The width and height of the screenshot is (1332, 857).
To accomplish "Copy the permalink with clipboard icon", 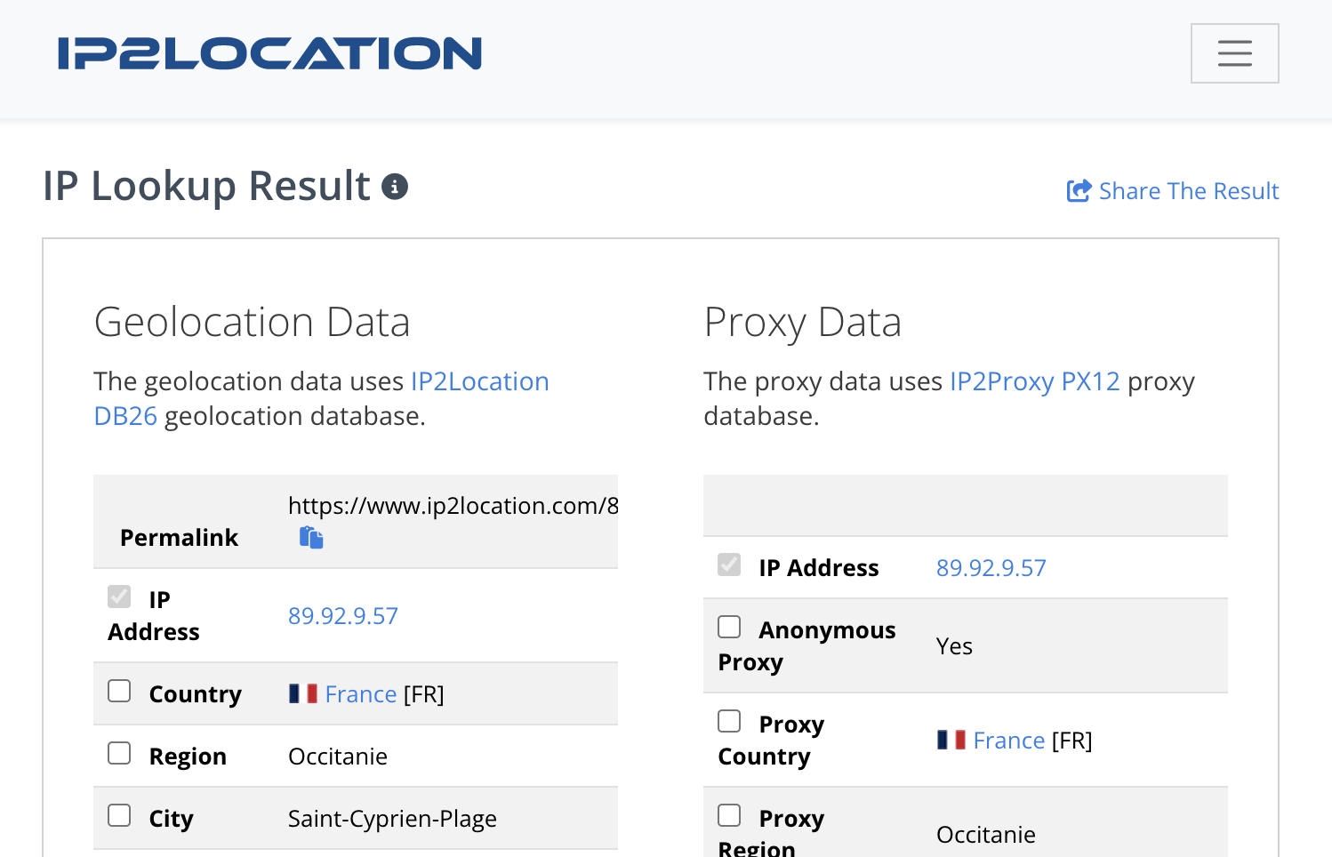I will 311,538.
